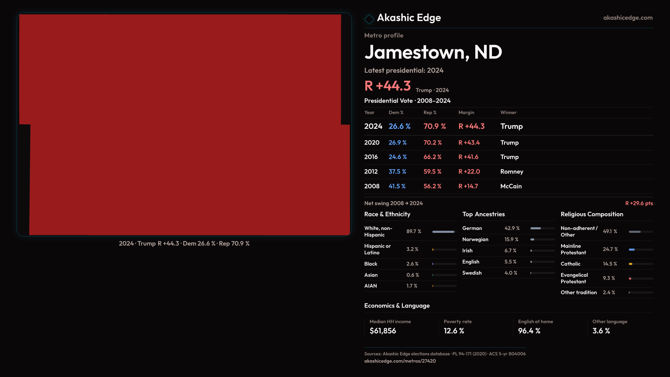The image size is (670, 377).
Task: Click the R +44.3 headline margin
Action: click(x=388, y=86)
